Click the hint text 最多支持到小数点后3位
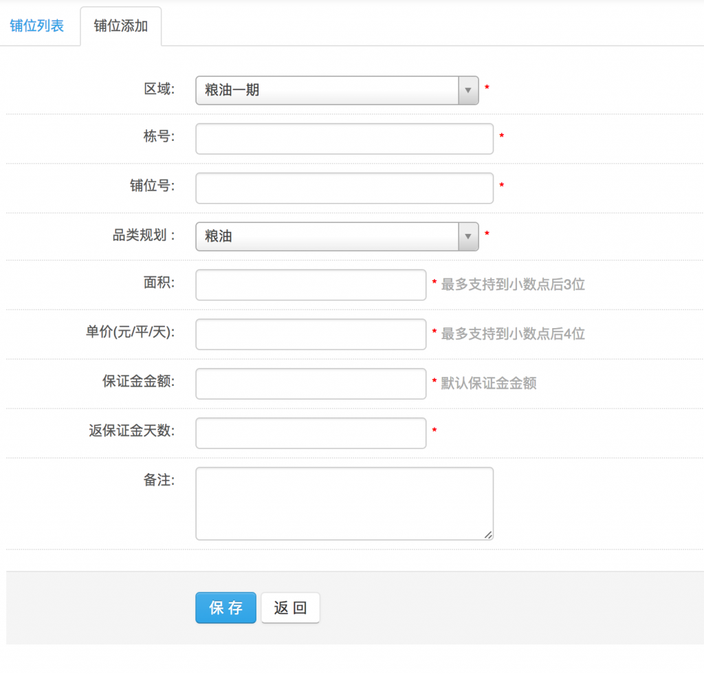 (513, 285)
